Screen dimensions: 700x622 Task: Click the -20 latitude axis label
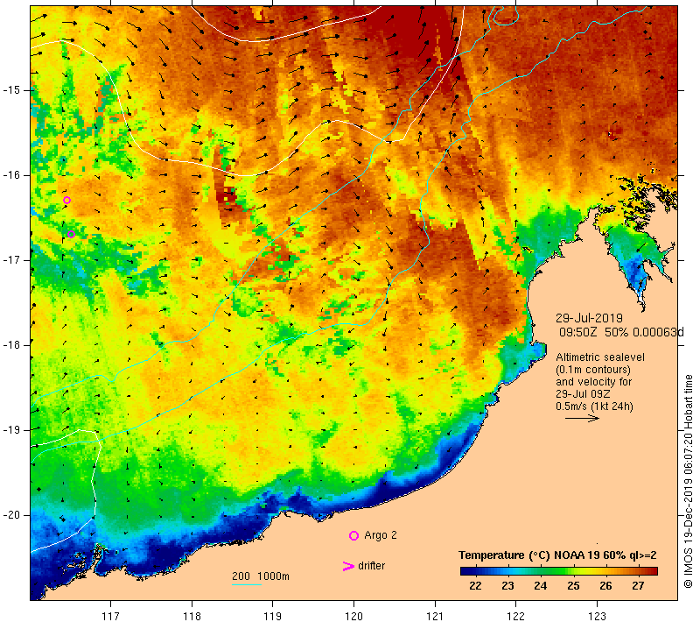11,515
